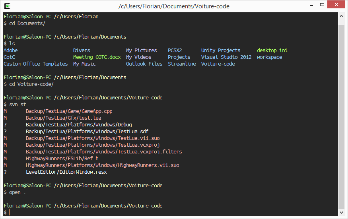Screen dimensions: 348x219
Task: Click the scrollbar up arrow
Action: 342,16
